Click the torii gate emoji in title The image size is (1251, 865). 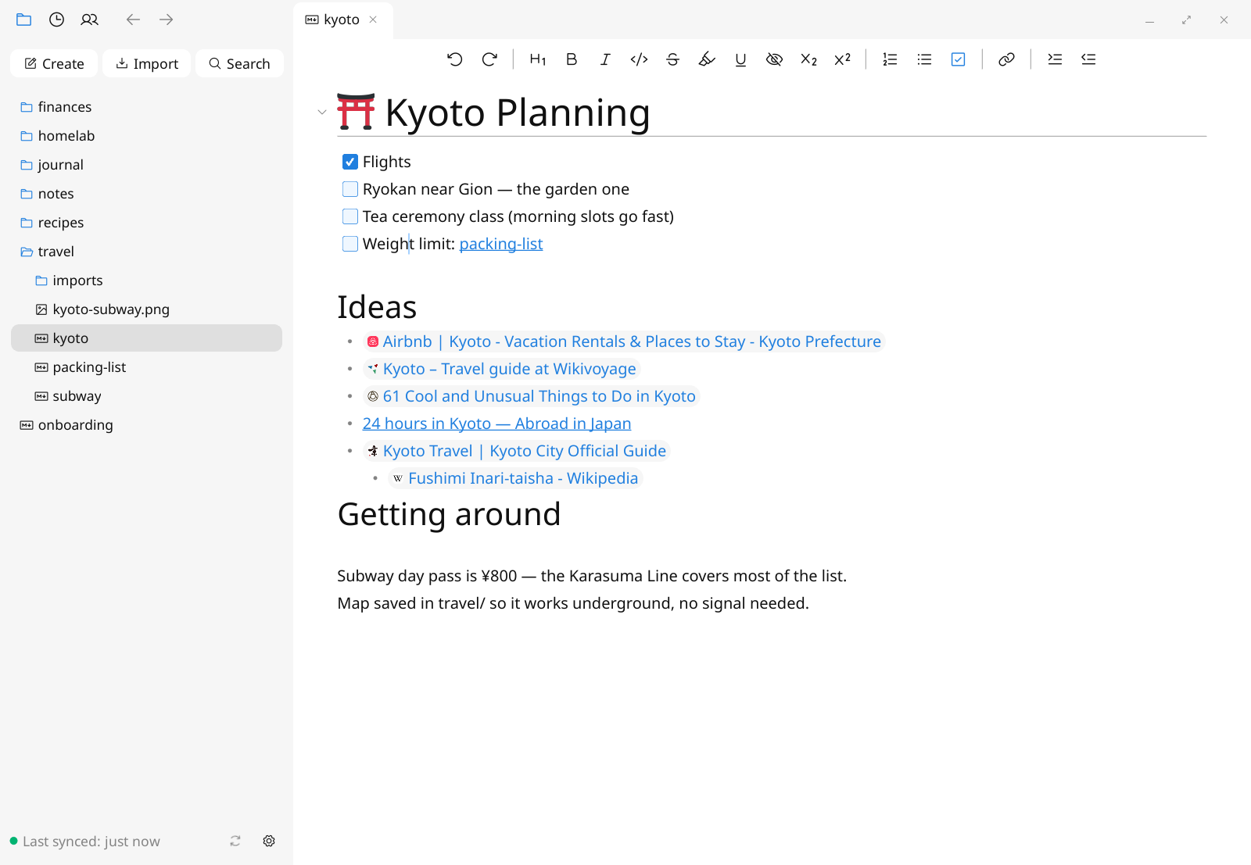356,112
